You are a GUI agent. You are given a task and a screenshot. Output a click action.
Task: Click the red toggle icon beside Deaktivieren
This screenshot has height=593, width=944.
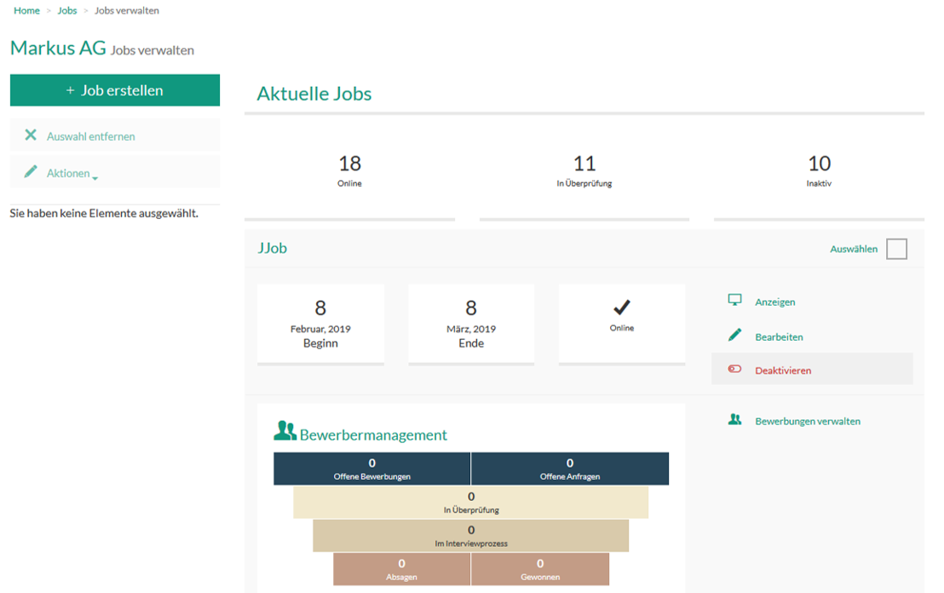pos(734,369)
